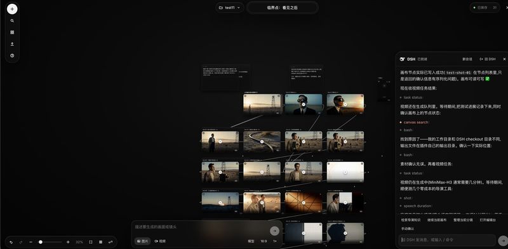The width and height of the screenshot is (508, 249).
Task: Click the 打开编辑台 suggestion chip
Action: pos(488,220)
